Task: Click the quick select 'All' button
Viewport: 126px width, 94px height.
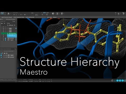Action: [x=25, y=15]
